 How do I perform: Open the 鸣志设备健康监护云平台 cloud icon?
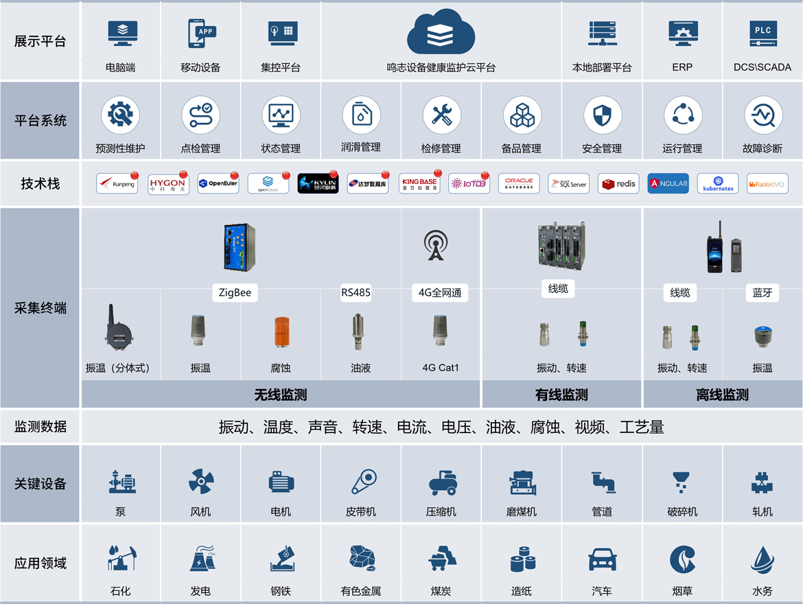pos(441,33)
